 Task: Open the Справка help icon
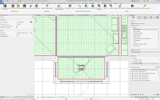(x=105, y=6)
